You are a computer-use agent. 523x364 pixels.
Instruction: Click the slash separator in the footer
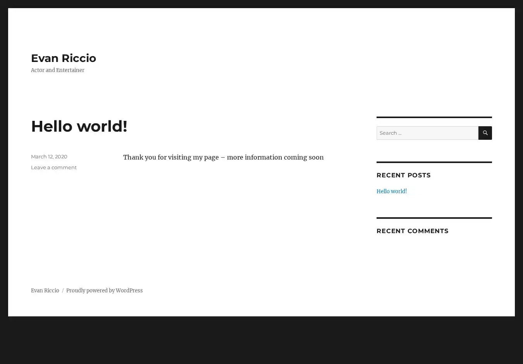tap(63, 290)
